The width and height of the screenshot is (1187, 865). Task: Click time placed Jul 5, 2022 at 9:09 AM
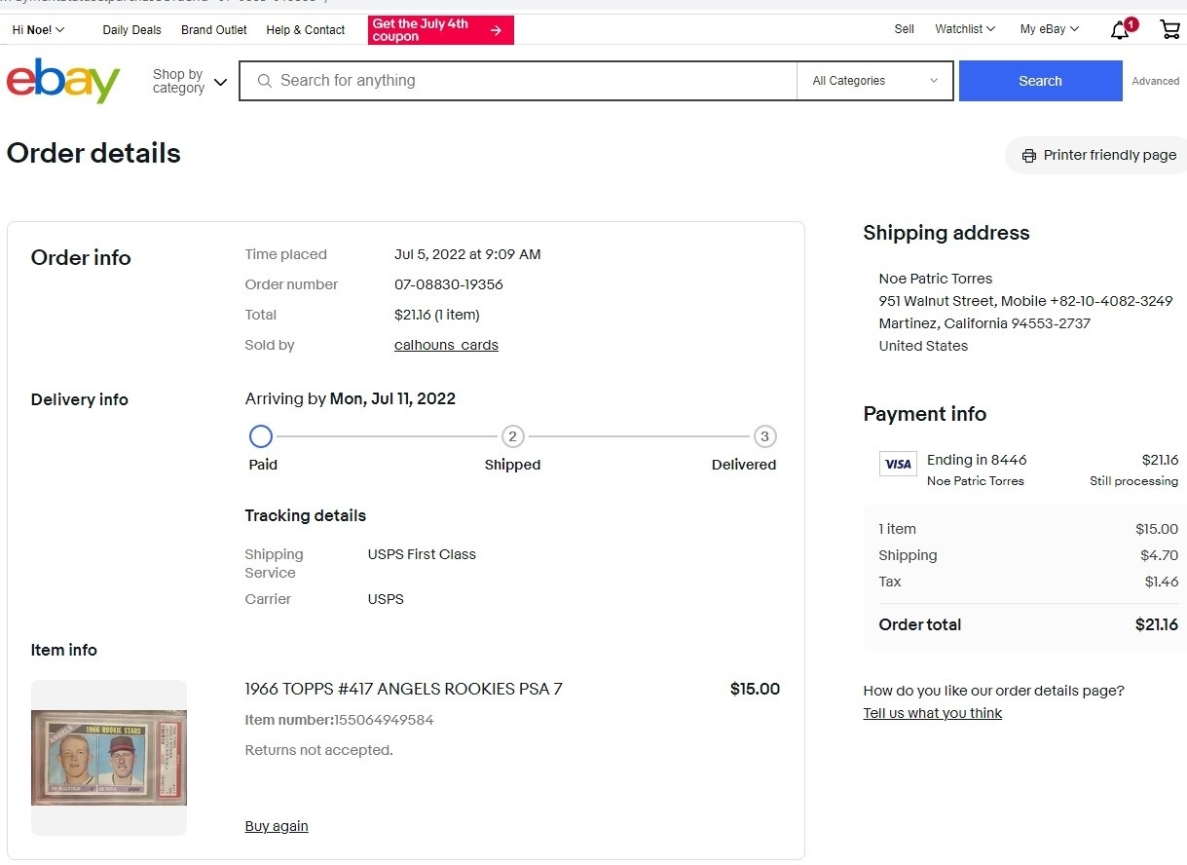[467, 254]
